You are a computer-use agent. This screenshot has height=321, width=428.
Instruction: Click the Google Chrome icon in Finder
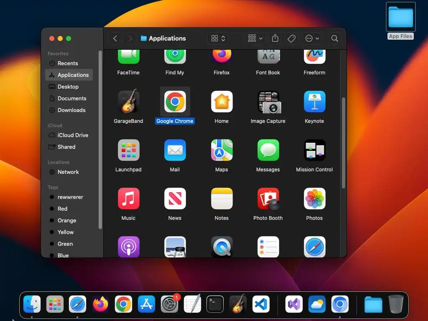tap(175, 102)
